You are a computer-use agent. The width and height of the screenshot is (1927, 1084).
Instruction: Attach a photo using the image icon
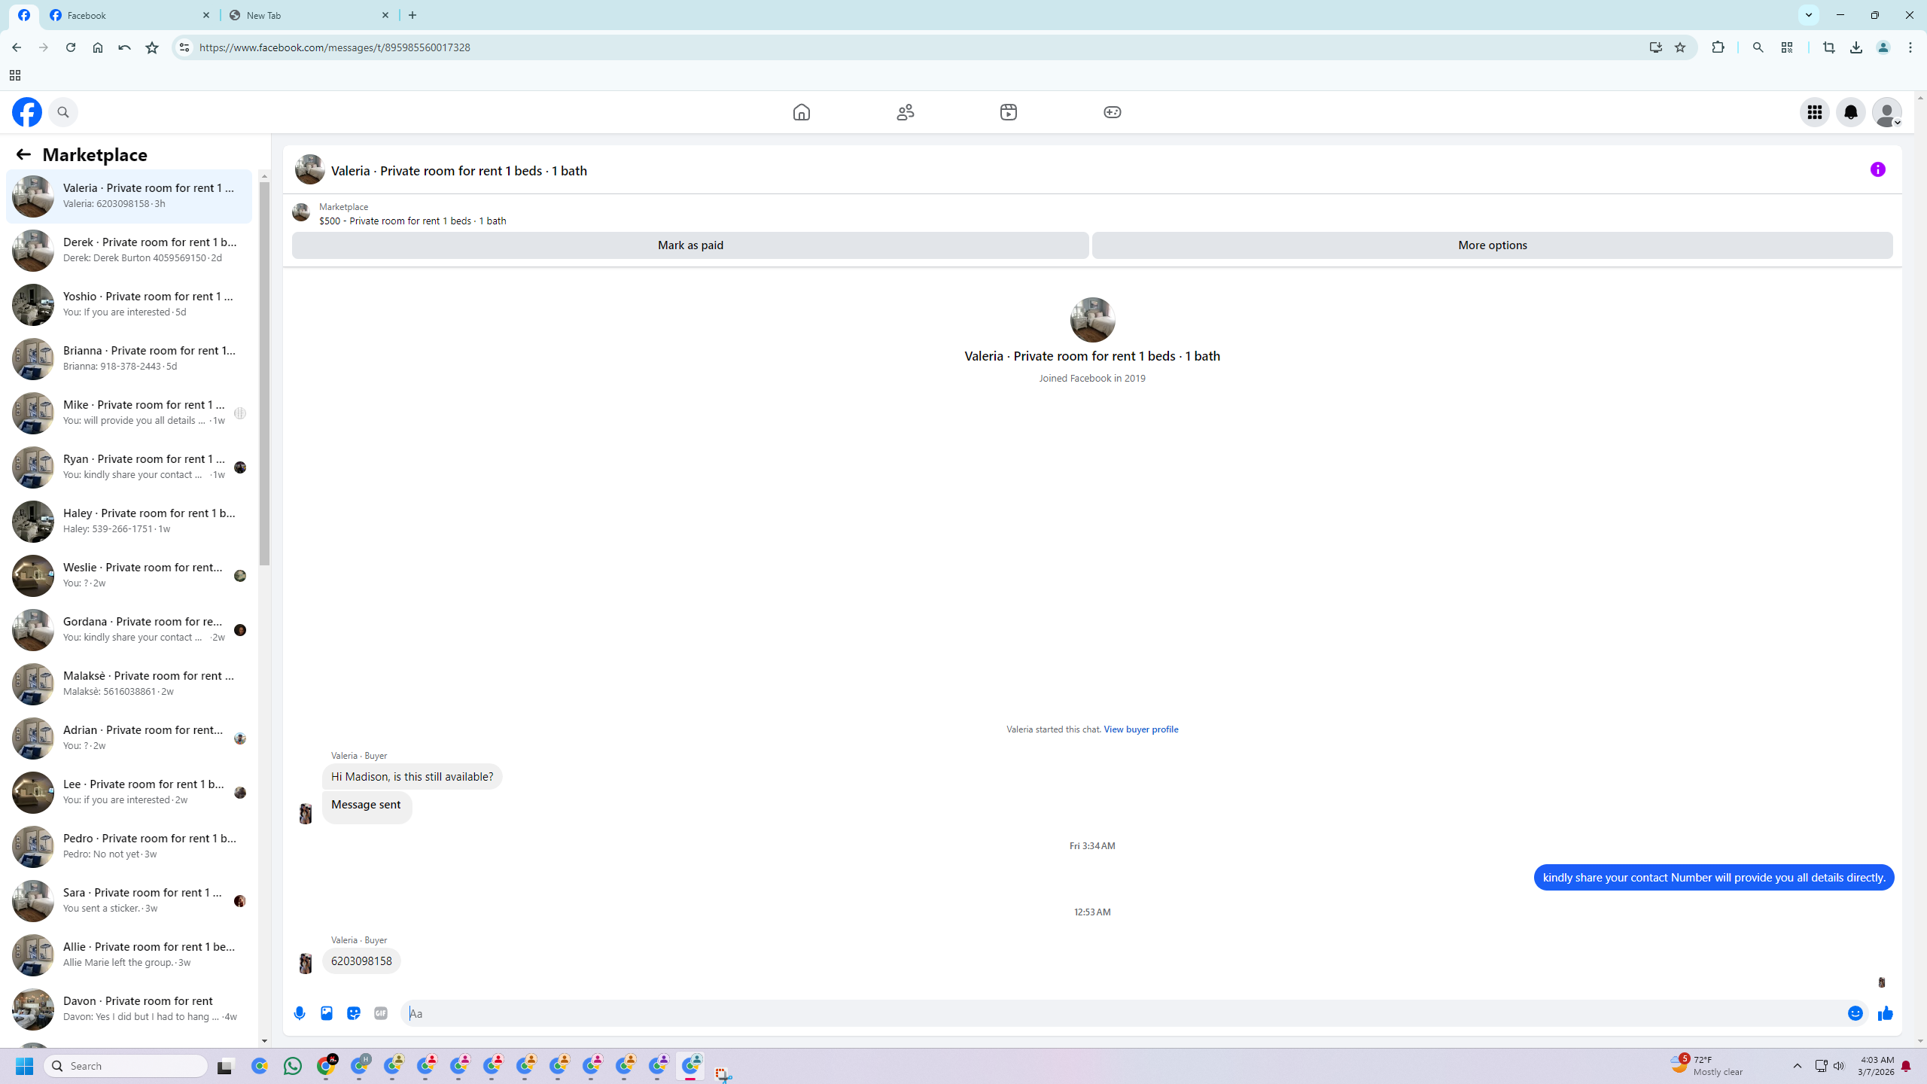coord(327,1013)
